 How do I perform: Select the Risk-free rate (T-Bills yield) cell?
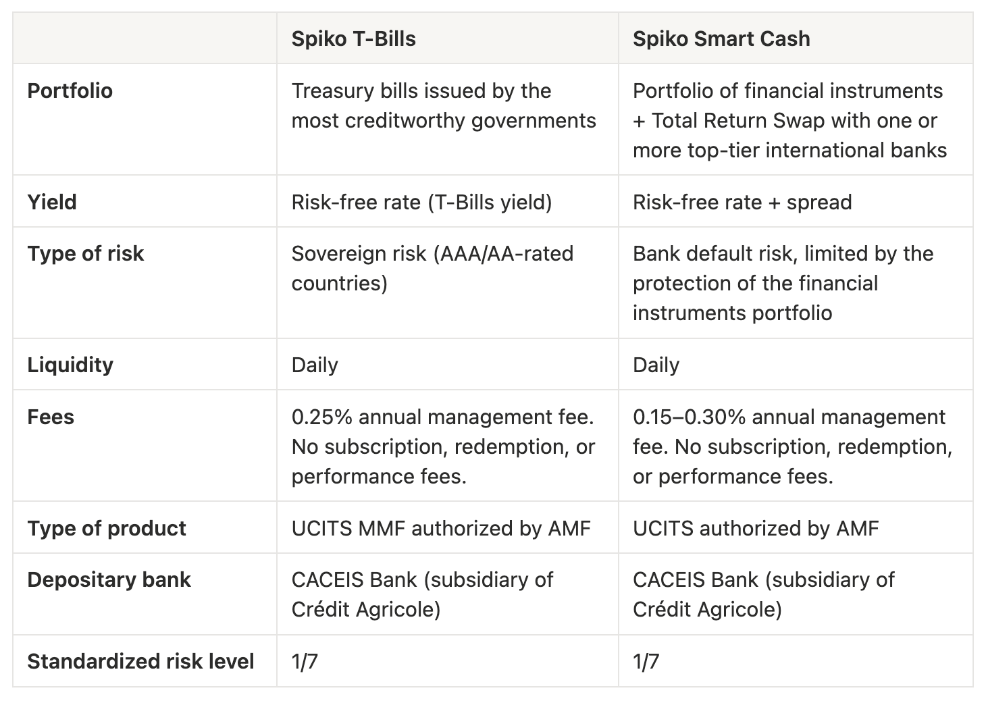coord(421,202)
